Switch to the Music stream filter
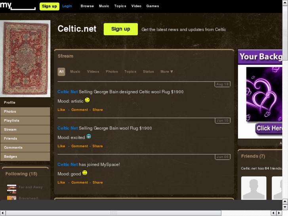 75,72
